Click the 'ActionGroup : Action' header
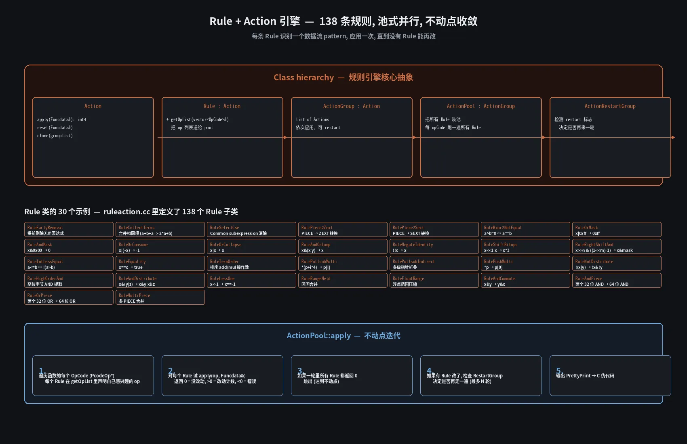 pyautogui.click(x=352, y=106)
